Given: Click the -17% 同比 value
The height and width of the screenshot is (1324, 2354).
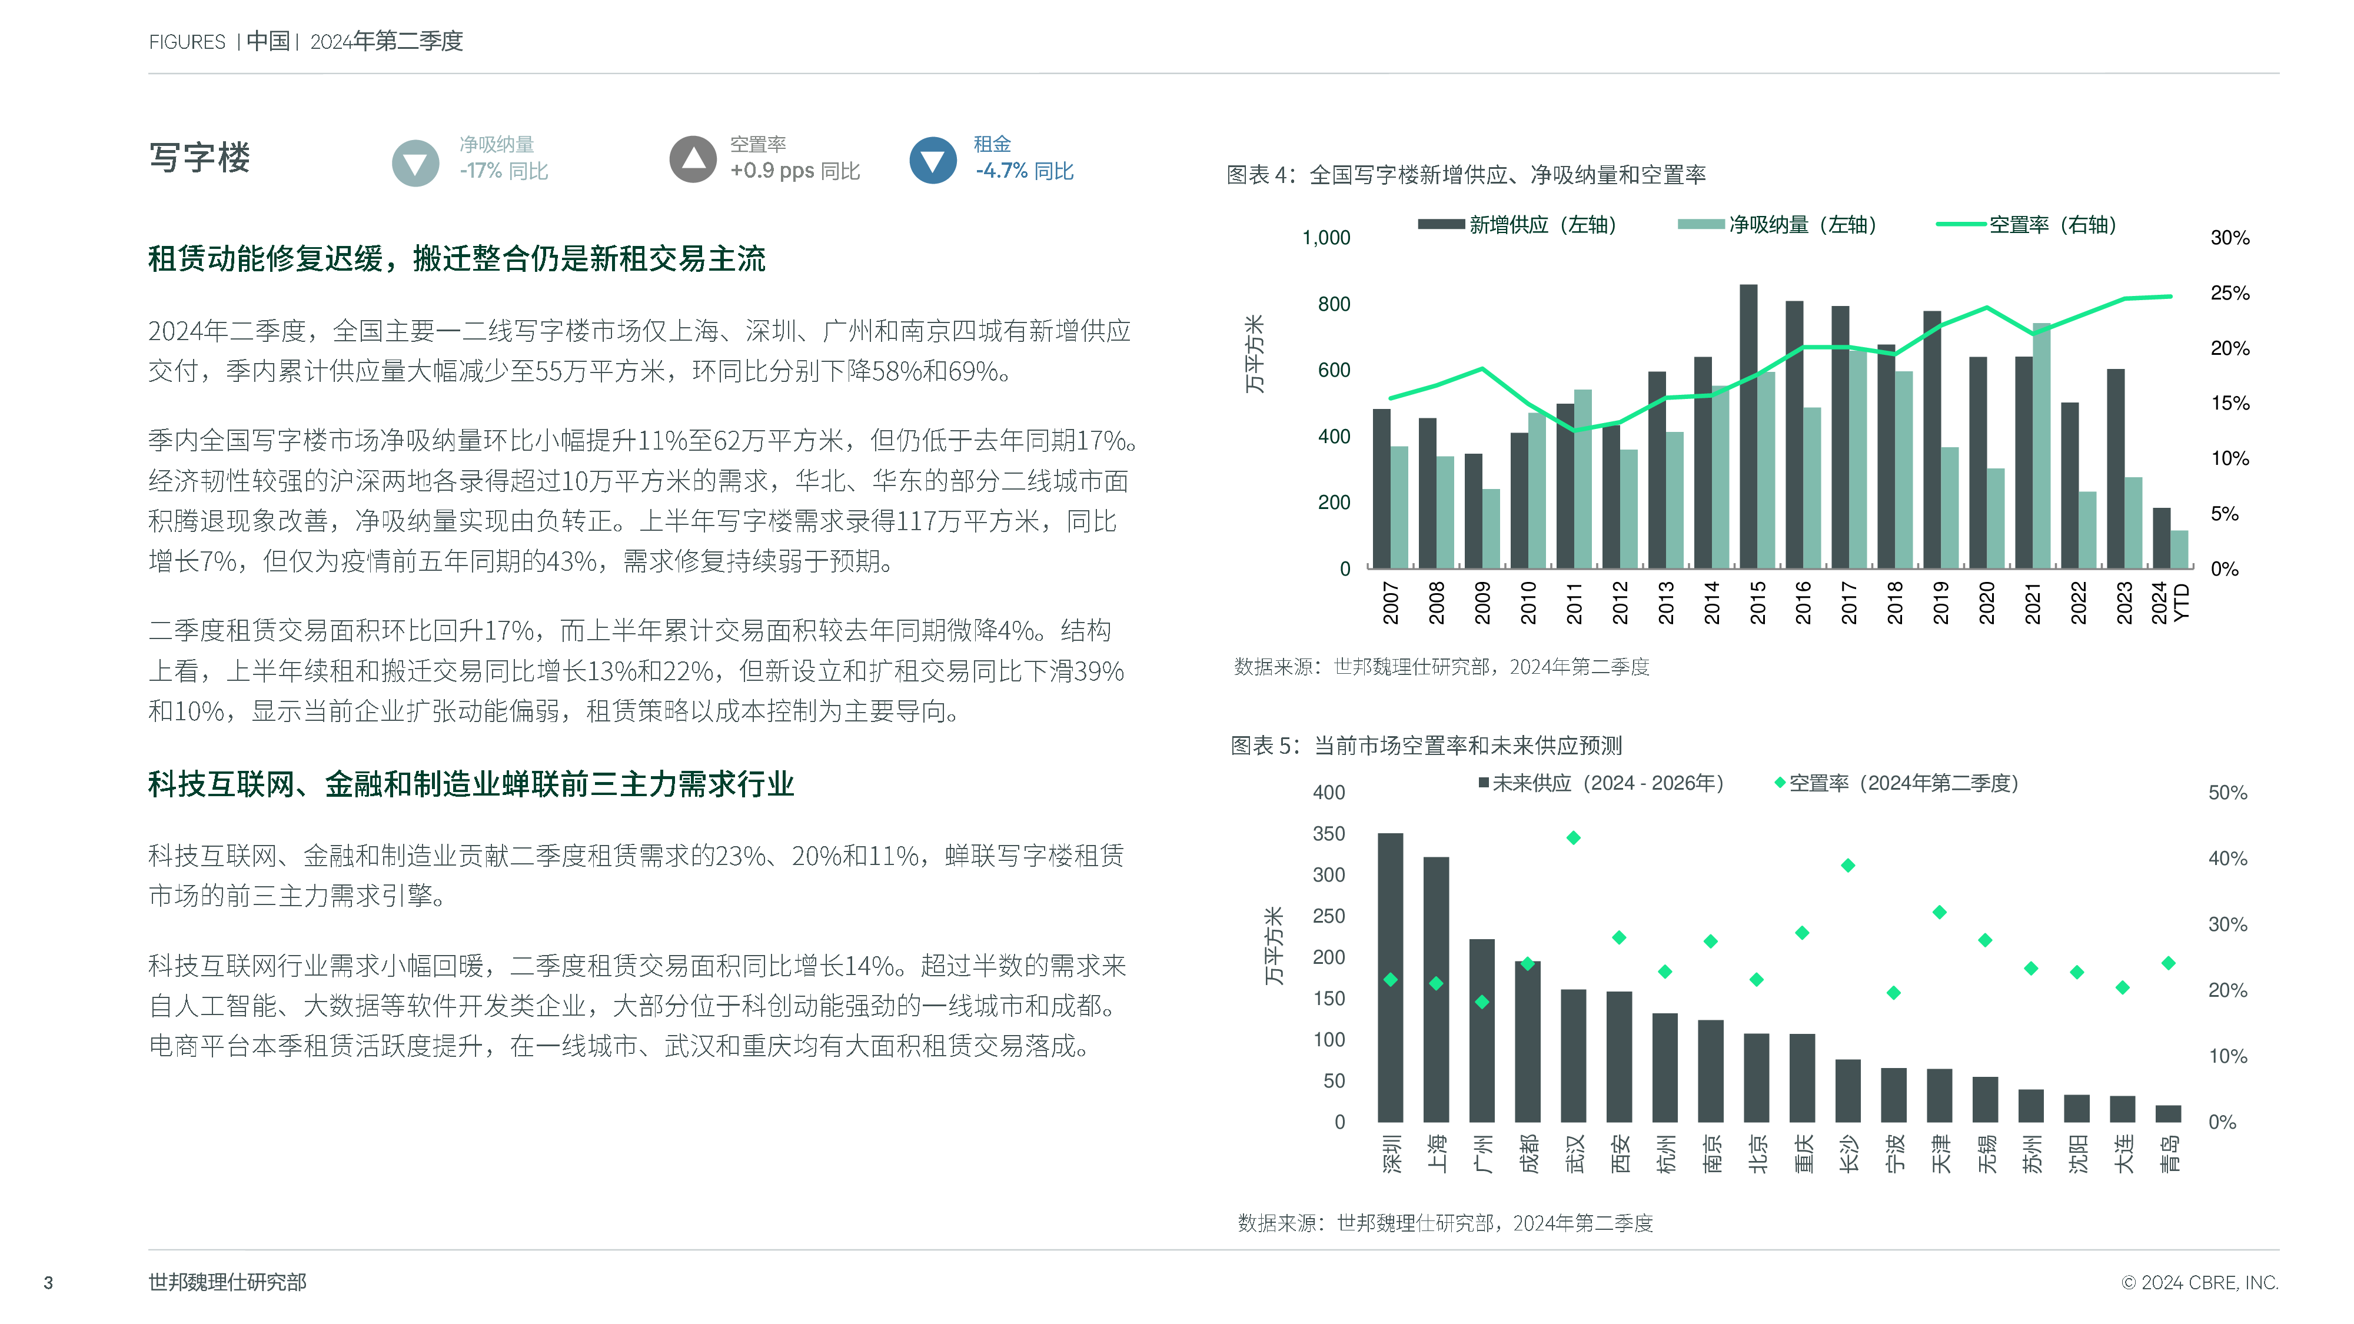Looking at the screenshot, I should (504, 171).
